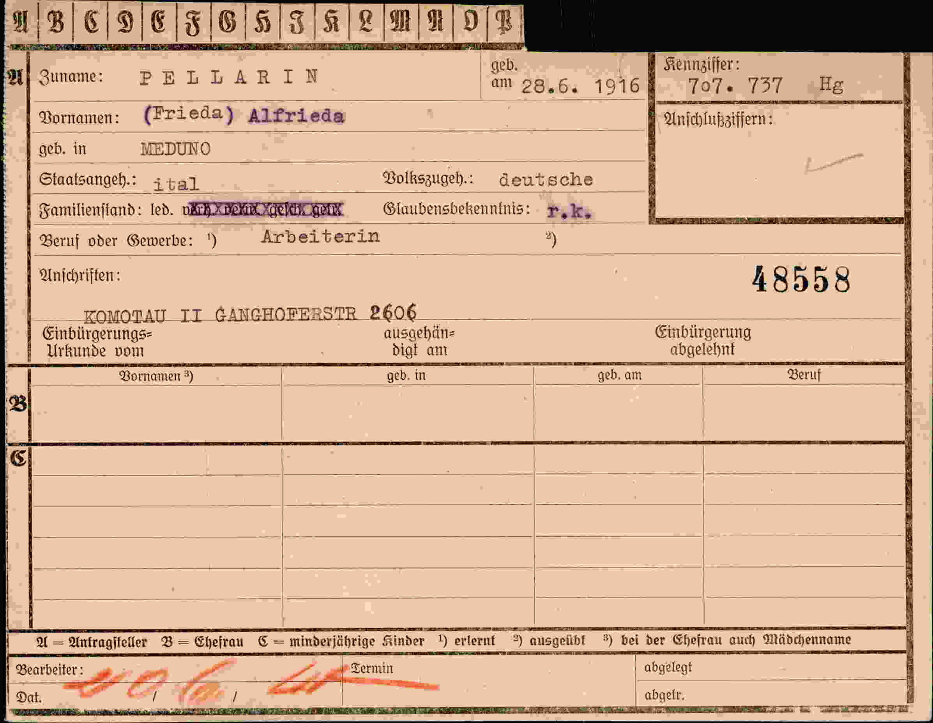Click the legend entry 'C = minderjährige Kinder'

coord(341,642)
